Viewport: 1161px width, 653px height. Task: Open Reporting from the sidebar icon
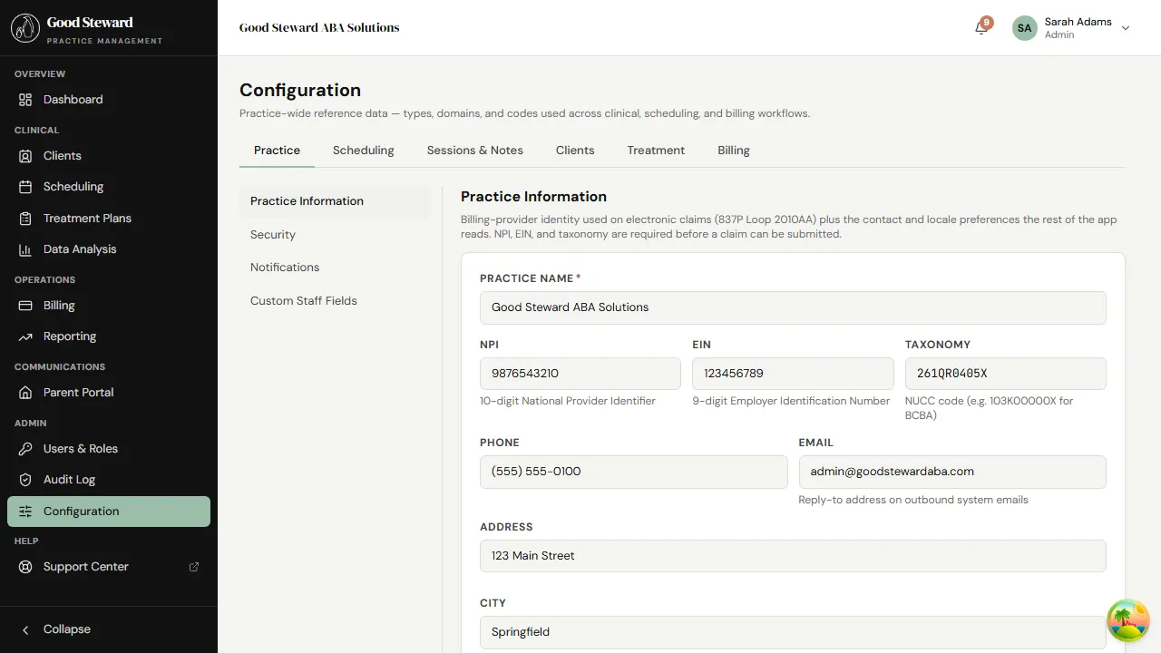point(27,336)
